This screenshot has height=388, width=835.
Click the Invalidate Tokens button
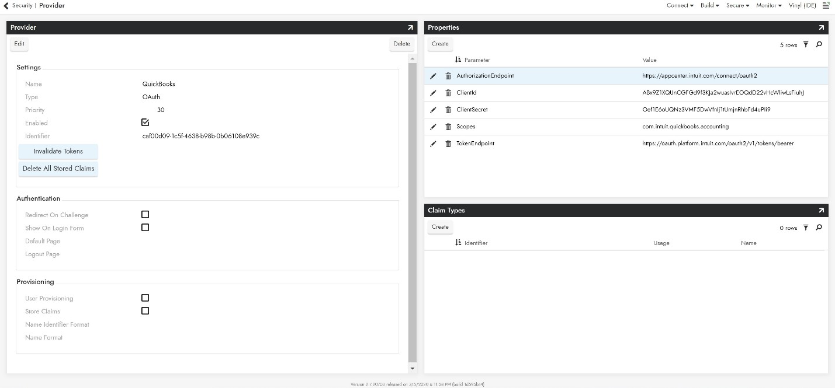click(x=58, y=151)
